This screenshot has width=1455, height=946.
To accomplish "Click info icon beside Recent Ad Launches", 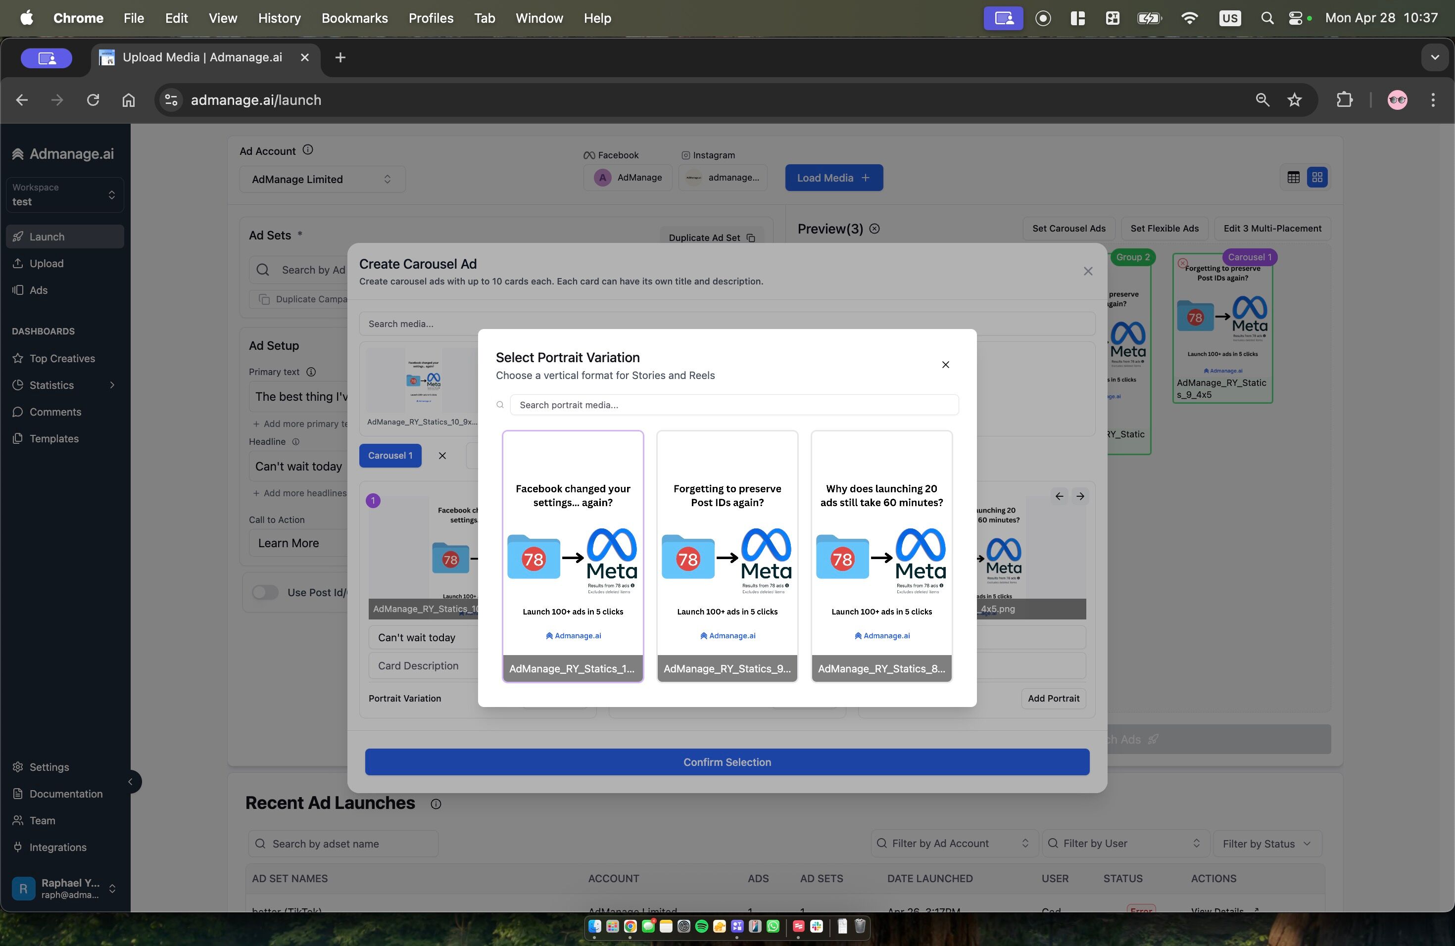I will 436,804.
